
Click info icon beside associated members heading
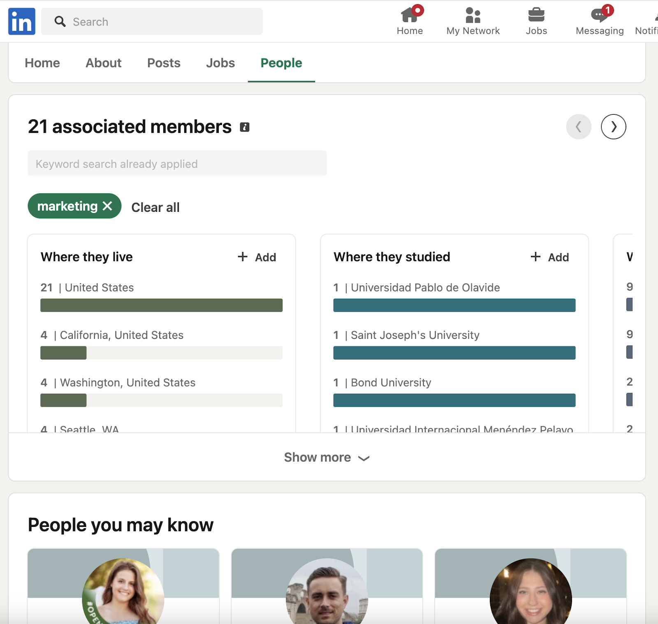[245, 127]
